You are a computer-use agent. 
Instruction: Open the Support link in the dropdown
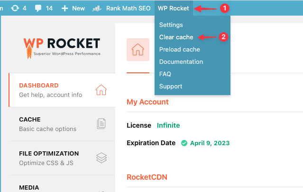[x=171, y=87]
